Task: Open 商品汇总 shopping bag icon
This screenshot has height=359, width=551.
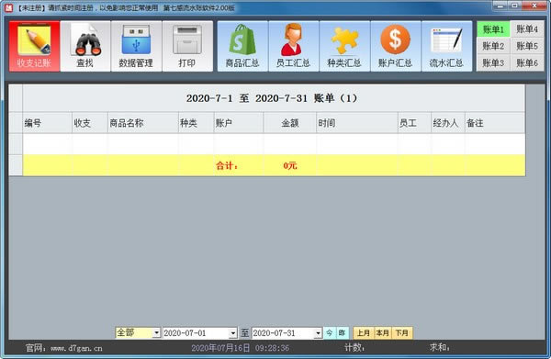Action: pyautogui.click(x=242, y=39)
